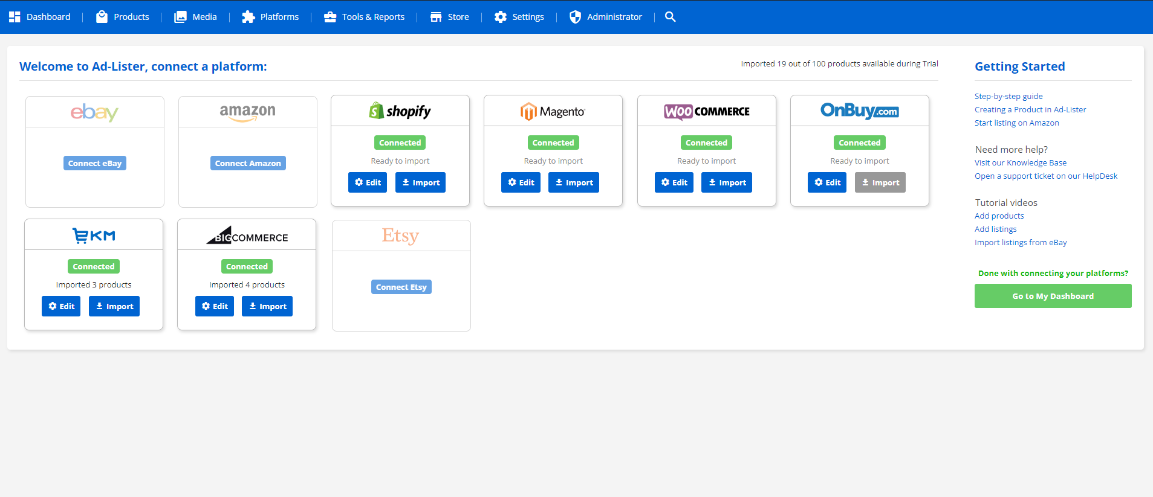The image size is (1153, 497).
Task: Click 'Imported 3 products' text under EKM
Action: [94, 284]
